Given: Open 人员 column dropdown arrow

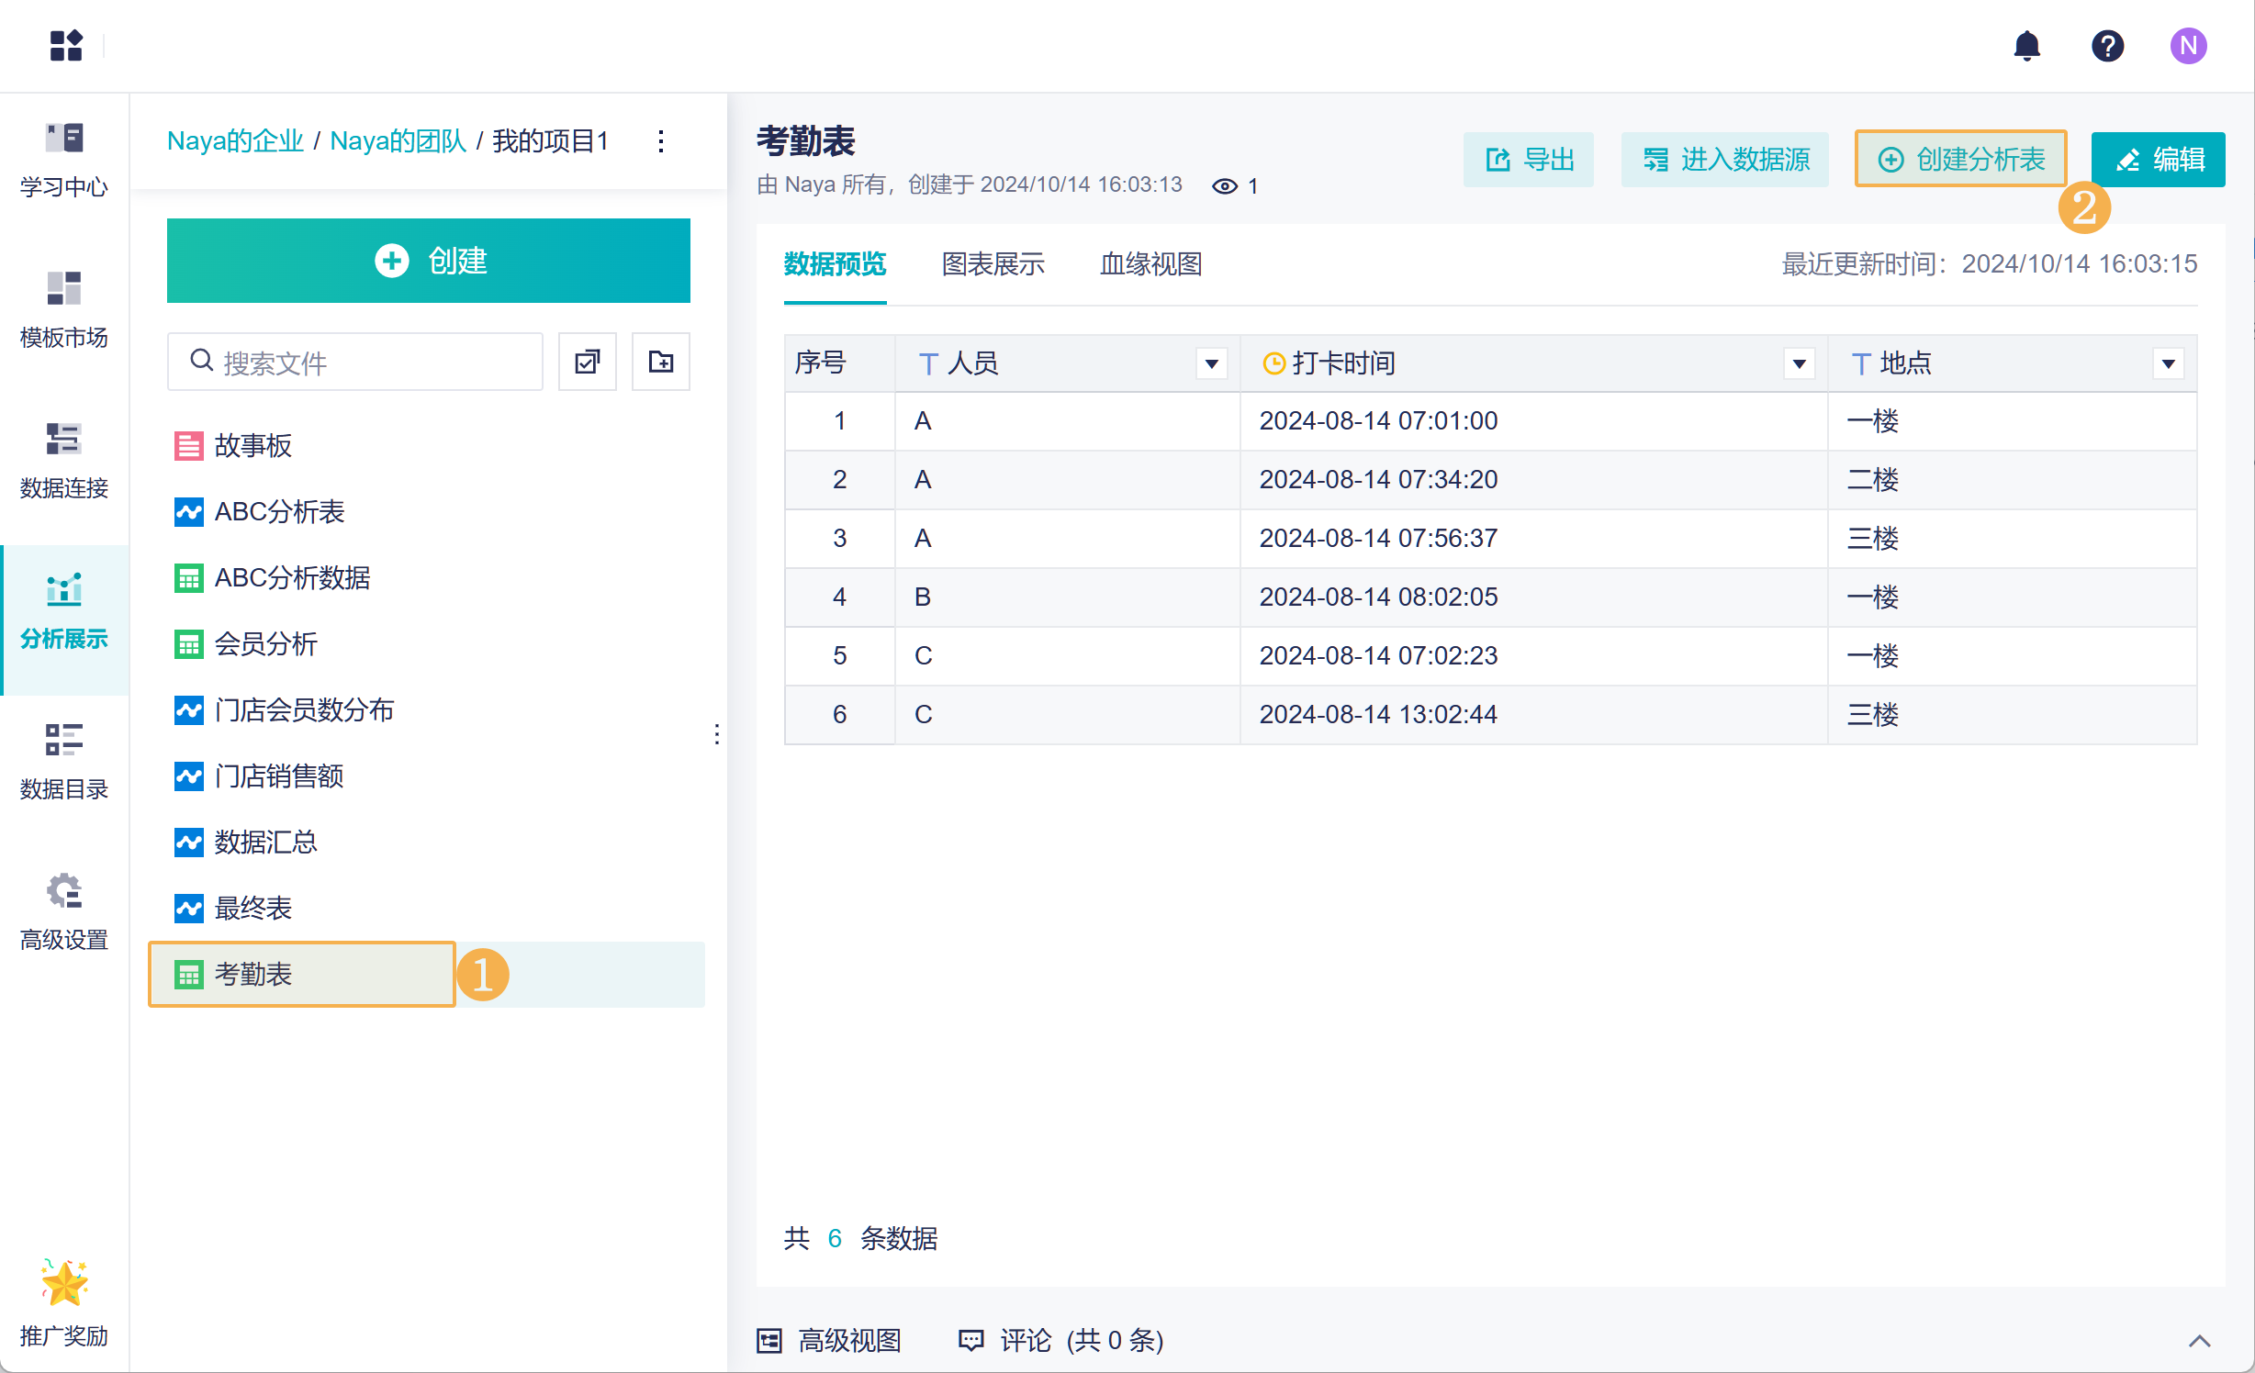Looking at the screenshot, I should coord(1211,363).
